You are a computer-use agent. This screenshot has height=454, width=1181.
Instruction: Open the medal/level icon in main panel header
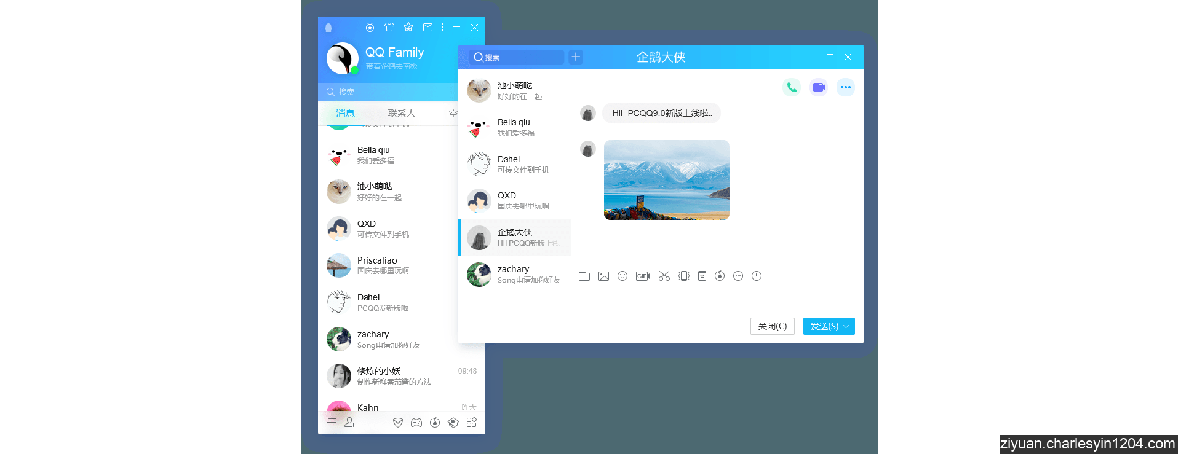tap(370, 27)
